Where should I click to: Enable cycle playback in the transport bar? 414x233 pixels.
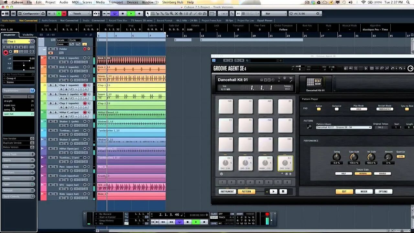[x=179, y=222]
